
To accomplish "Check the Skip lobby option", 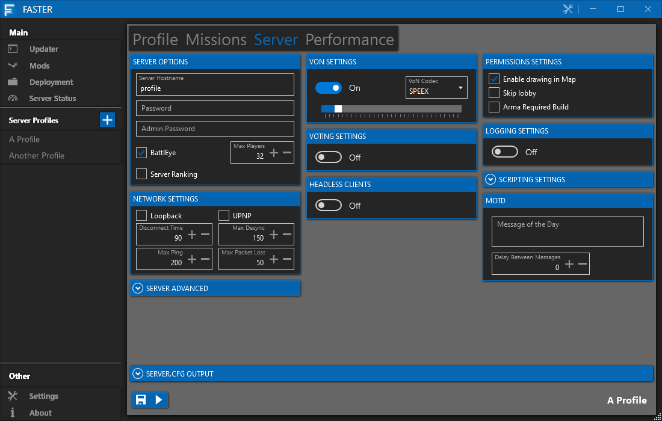I will (494, 93).
